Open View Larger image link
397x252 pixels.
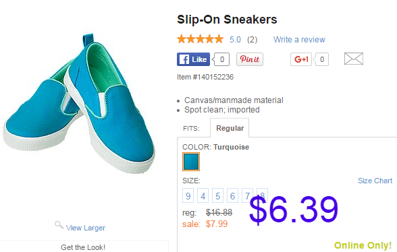86,228
